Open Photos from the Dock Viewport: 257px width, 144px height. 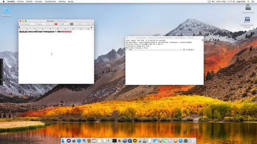tap(120, 140)
